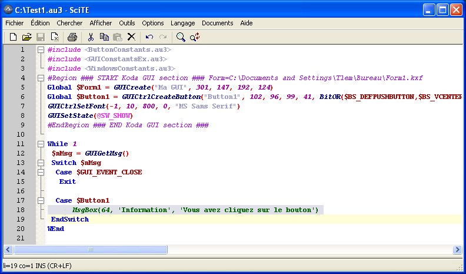Click the <GUIConstantsEx.au3> include text
The height and width of the screenshot is (274, 466).
pos(126,59)
